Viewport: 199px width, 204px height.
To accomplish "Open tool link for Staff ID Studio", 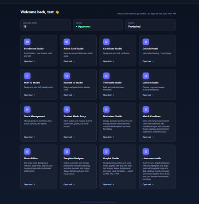I will pos(29,95).
